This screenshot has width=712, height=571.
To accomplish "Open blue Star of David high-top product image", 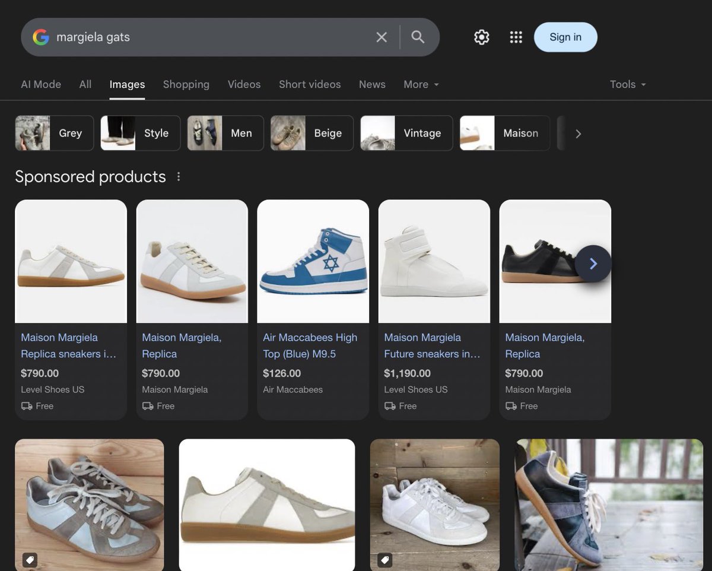I will 313,261.
